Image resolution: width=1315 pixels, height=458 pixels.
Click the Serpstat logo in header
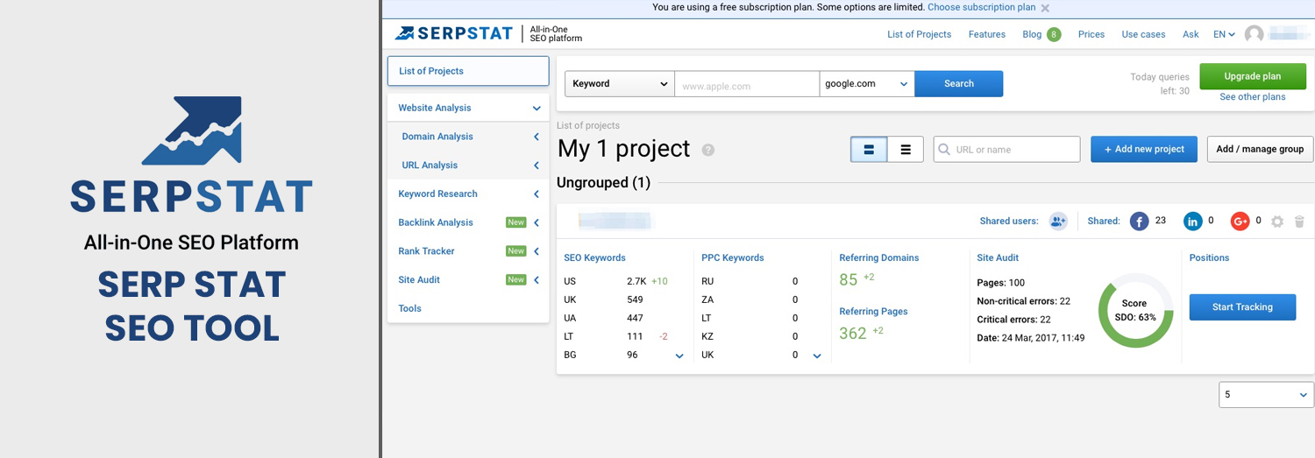[453, 34]
